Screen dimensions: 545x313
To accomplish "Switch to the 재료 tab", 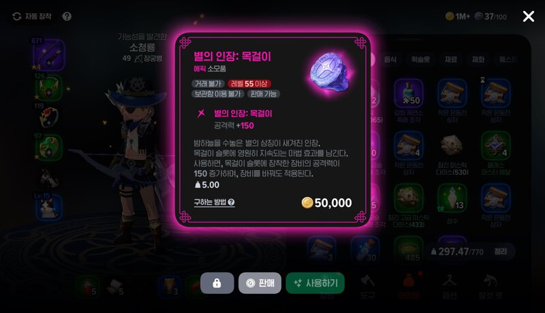I will [451, 59].
